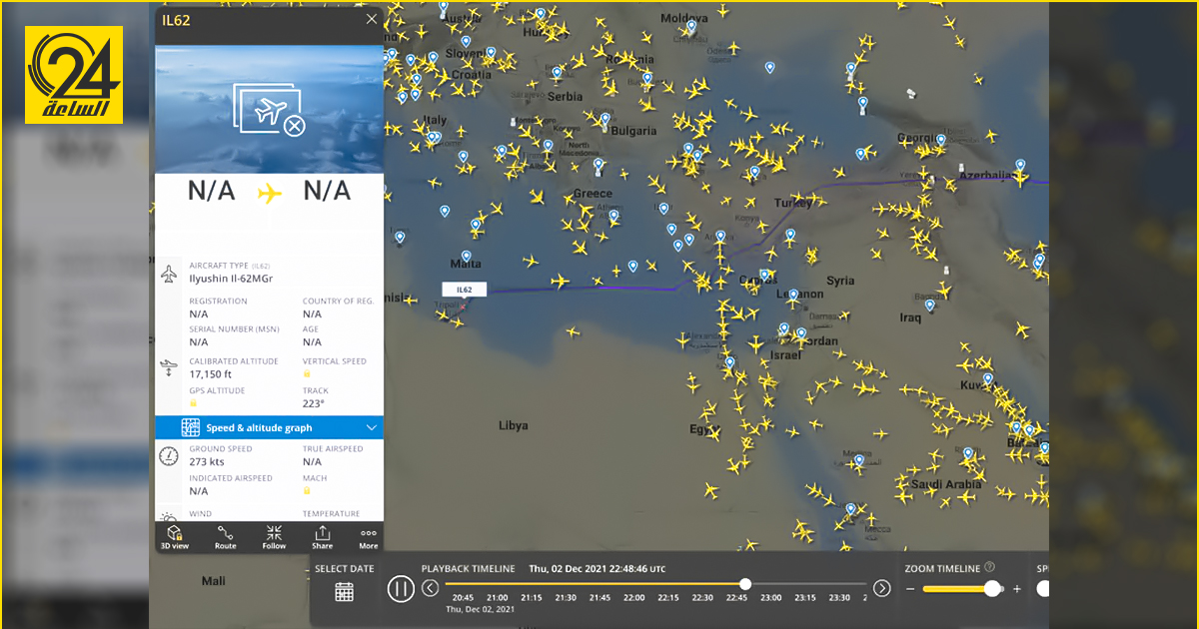Click the 22:00 mark on the timeline
The image size is (1199, 629).
633,598
